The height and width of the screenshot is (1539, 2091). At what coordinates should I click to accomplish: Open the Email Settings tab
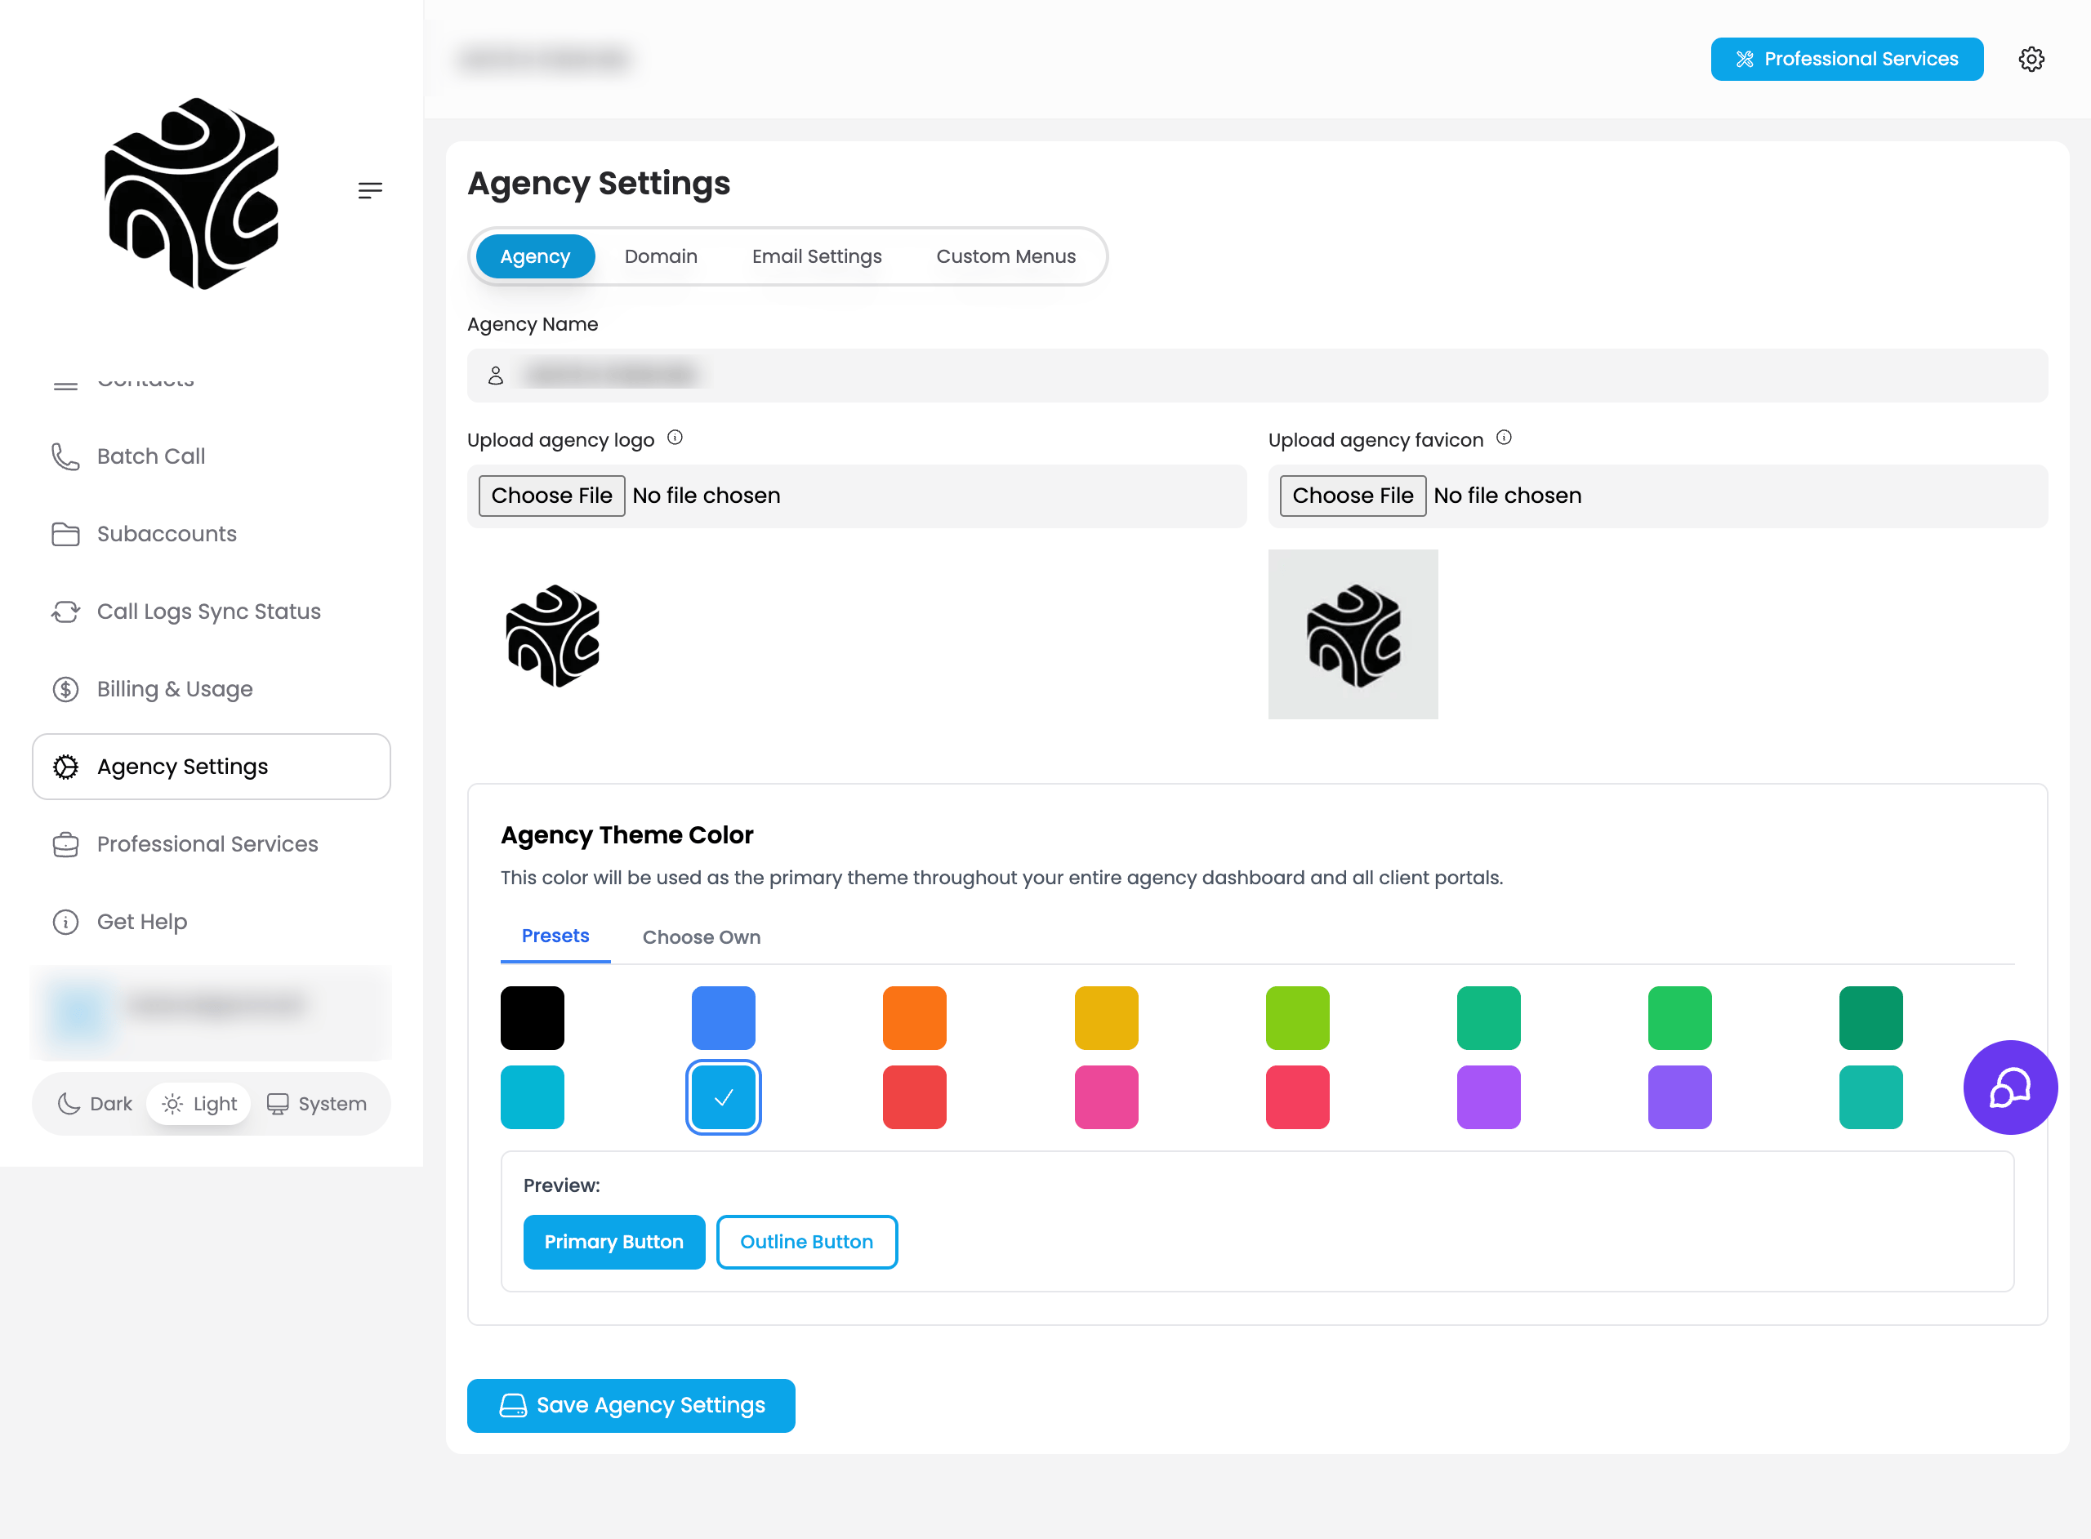(x=816, y=256)
